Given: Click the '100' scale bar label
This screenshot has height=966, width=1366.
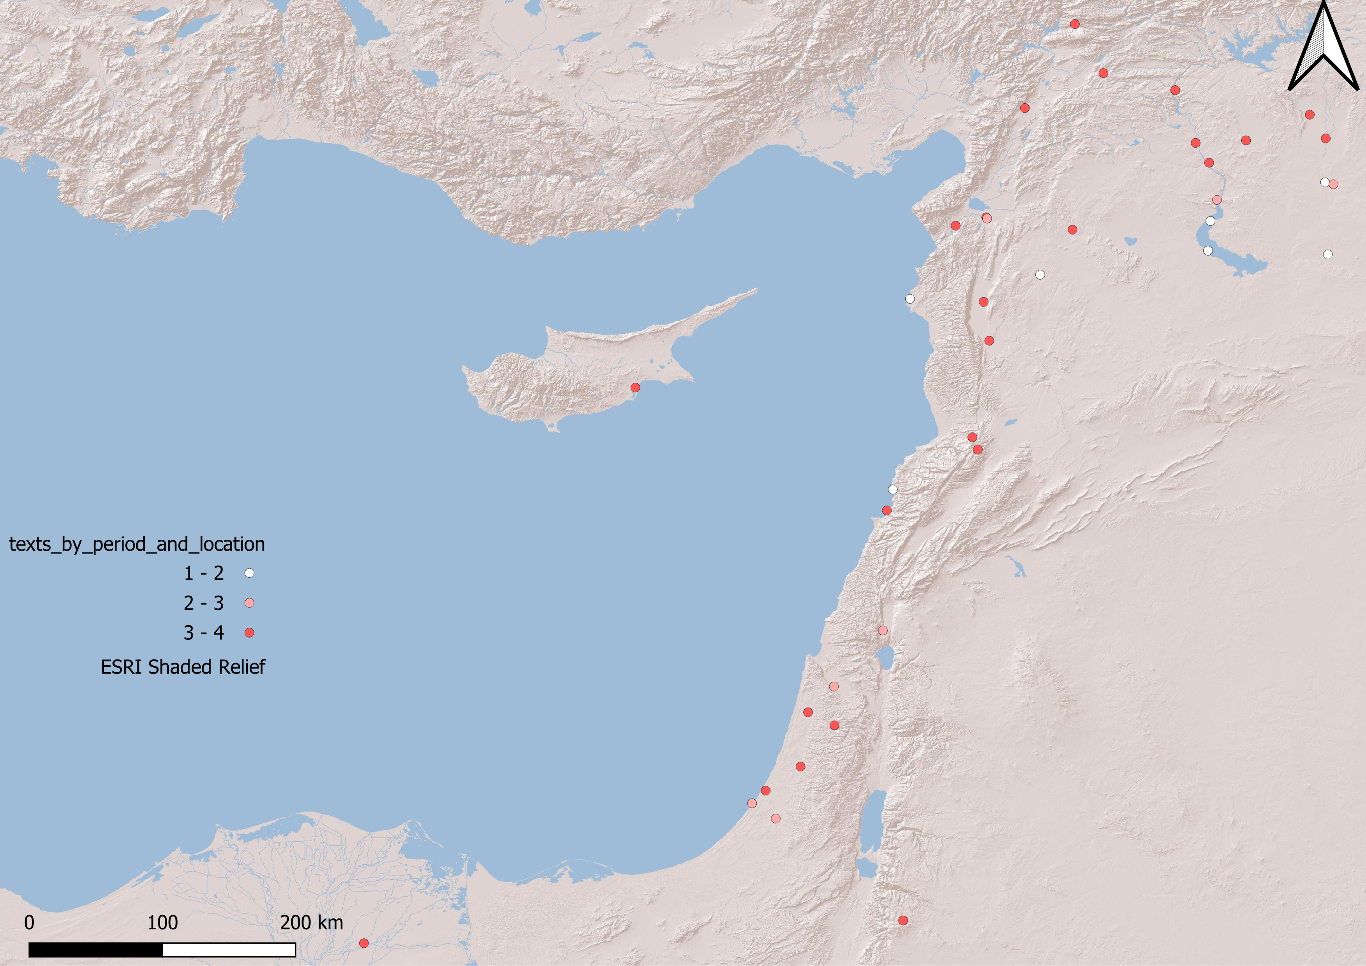Looking at the screenshot, I should pyautogui.click(x=162, y=923).
